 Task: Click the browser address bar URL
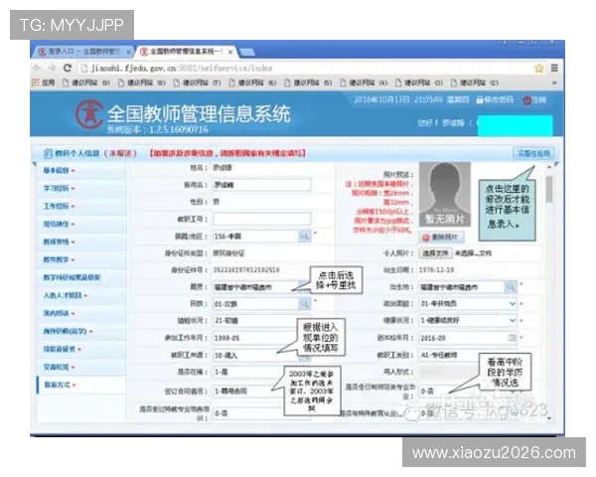[182, 69]
